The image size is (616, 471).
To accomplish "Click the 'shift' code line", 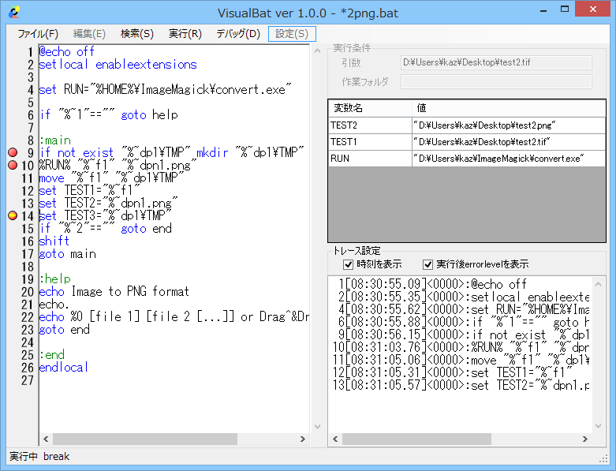I will coord(54,241).
